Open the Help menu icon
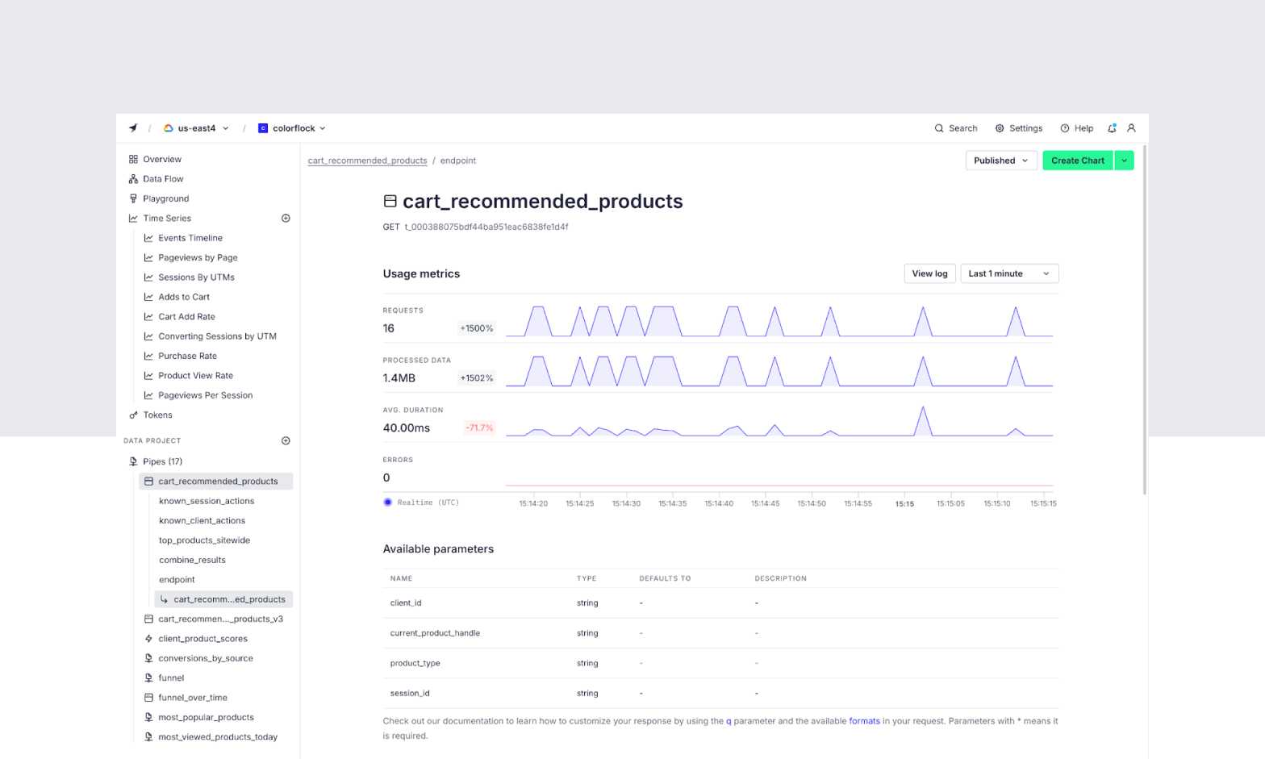This screenshot has height=759, width=1265. click(1076, 128)
